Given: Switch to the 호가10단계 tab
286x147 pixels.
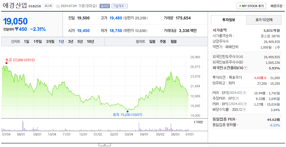Looking at the screenshot, I should [264, 20].
